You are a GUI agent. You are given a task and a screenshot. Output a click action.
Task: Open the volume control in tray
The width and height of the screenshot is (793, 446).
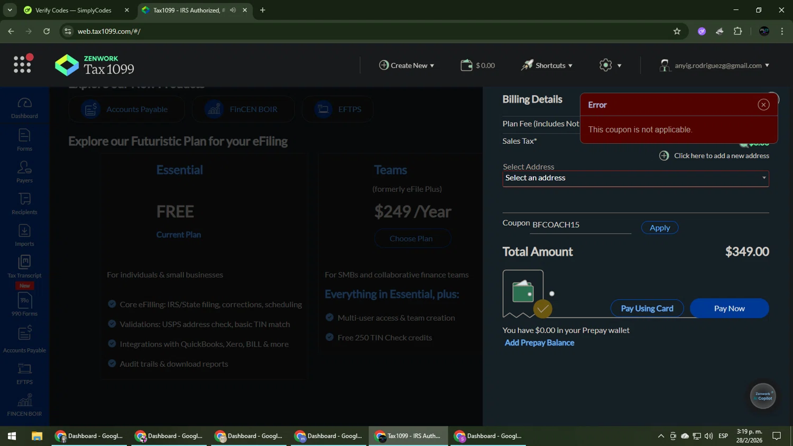coord(708,436)
